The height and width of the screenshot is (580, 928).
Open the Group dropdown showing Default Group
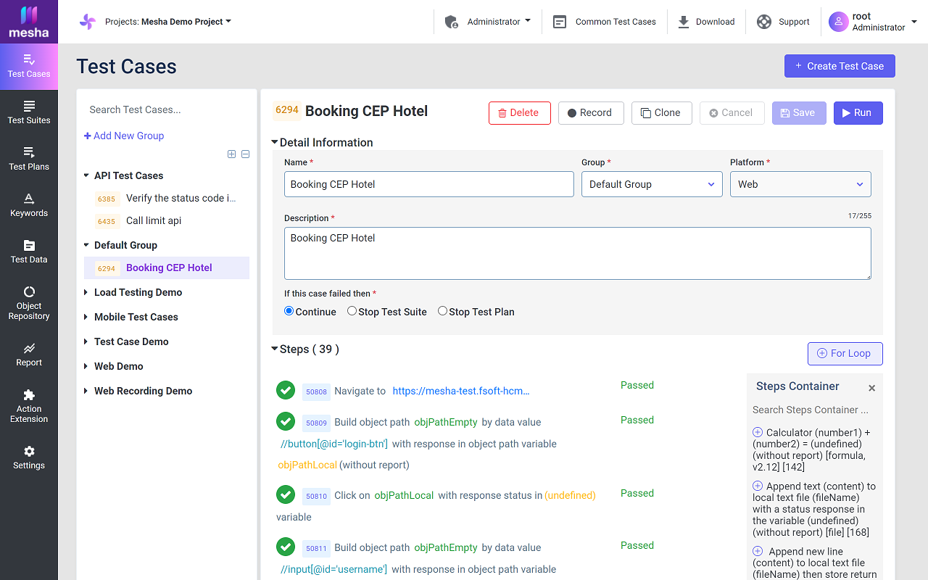651,184
